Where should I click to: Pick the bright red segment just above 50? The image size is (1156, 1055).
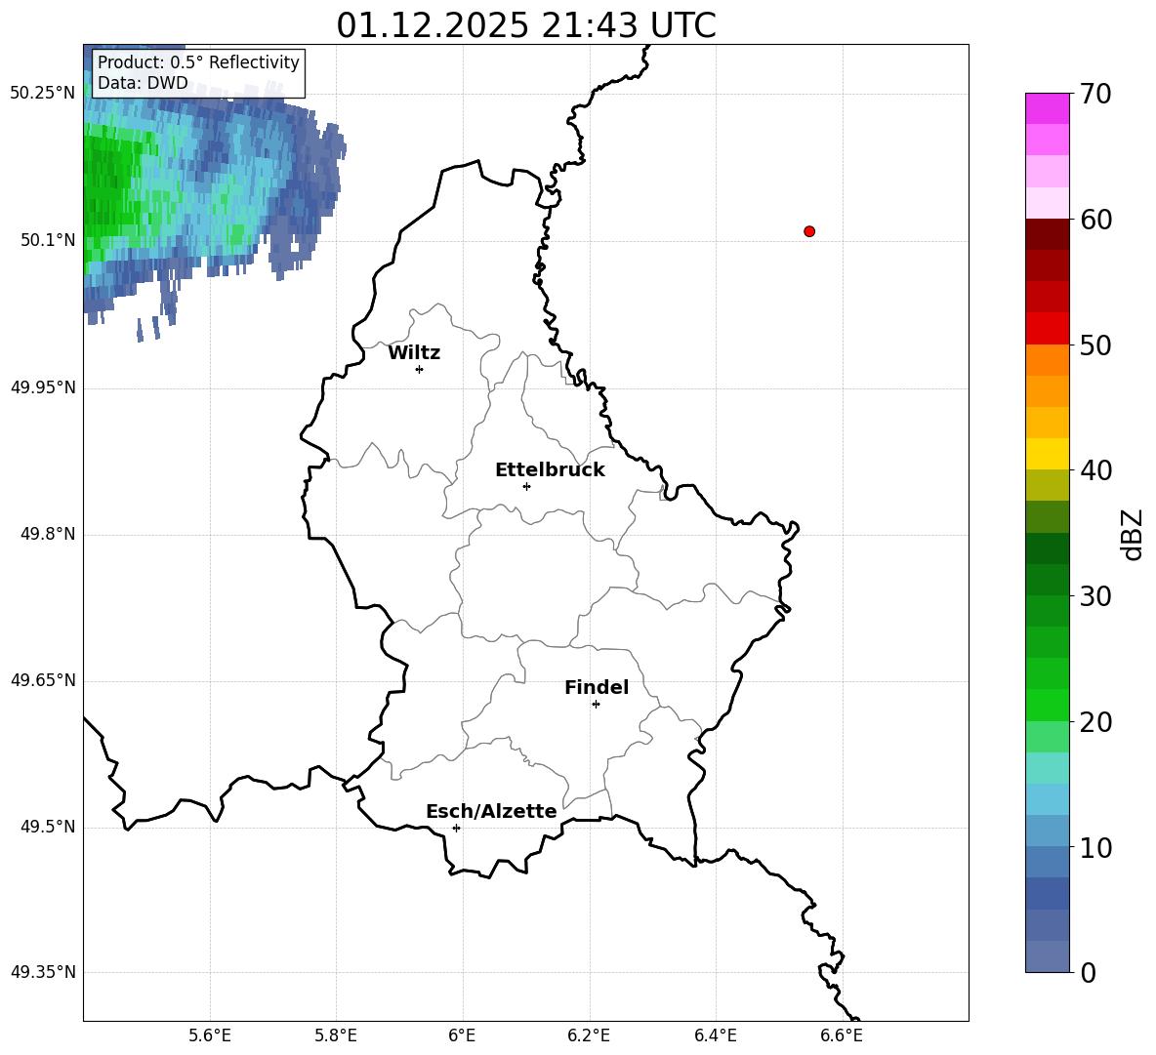click(x=1047, y=329)
